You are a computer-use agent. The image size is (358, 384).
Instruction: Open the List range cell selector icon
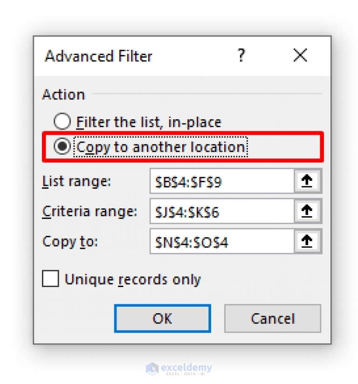coord(307,181)
